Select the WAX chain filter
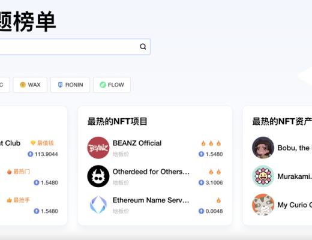This screenshot has height=240, width=312. click(x=30, y=85)
